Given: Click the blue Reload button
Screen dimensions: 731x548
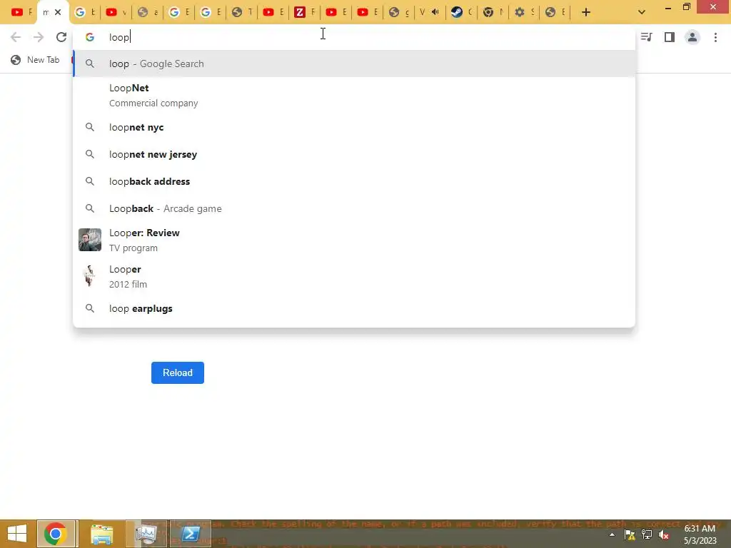Looking at the screenshot, I should point(178,372).
